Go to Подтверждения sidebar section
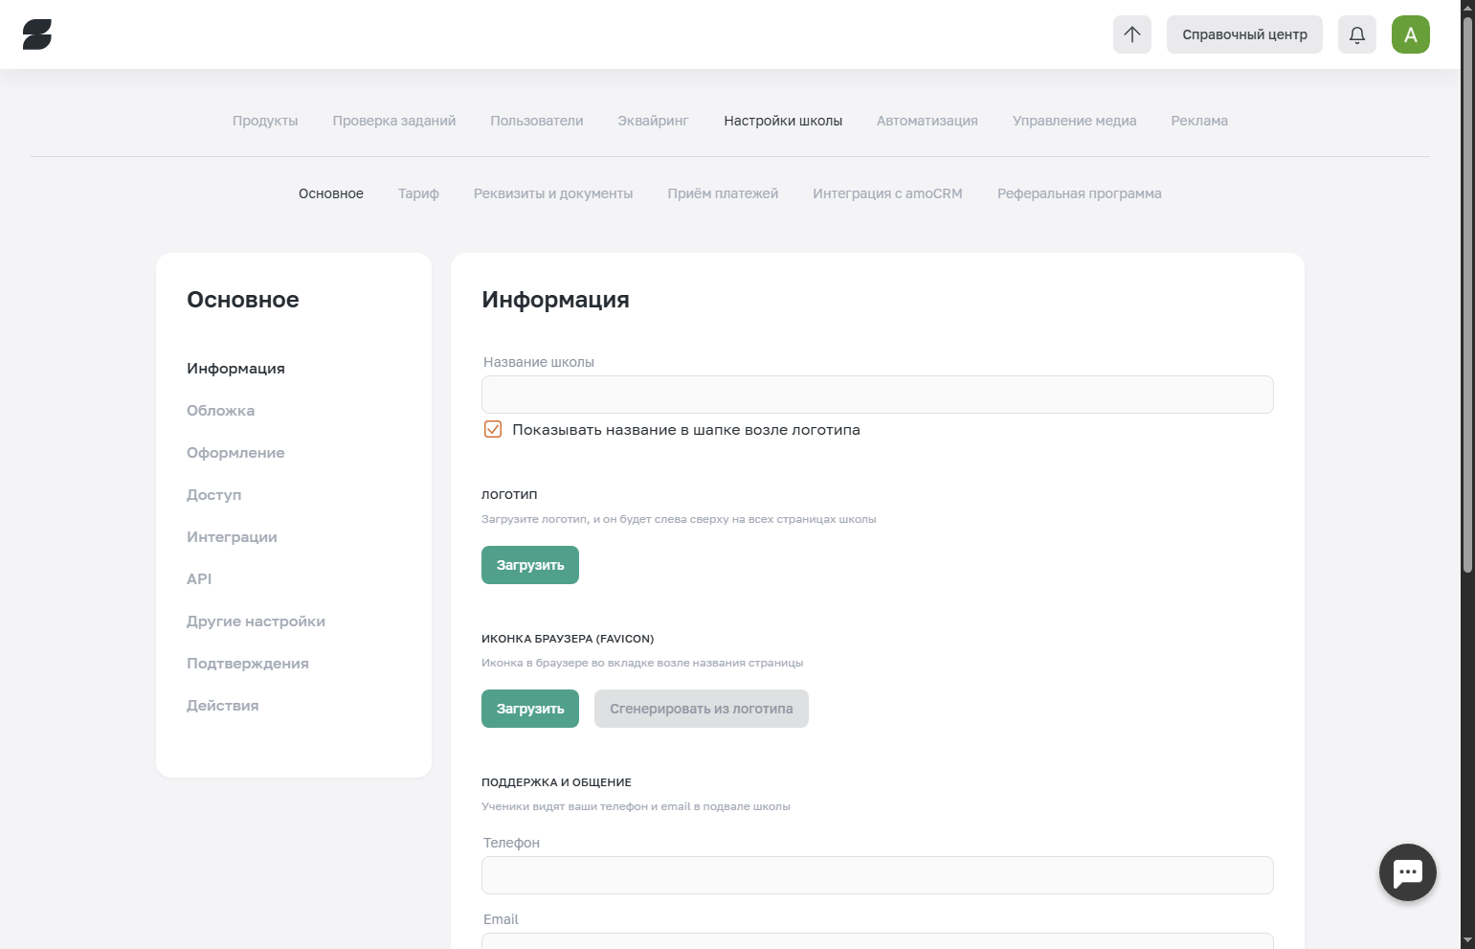 coord(247,664)
